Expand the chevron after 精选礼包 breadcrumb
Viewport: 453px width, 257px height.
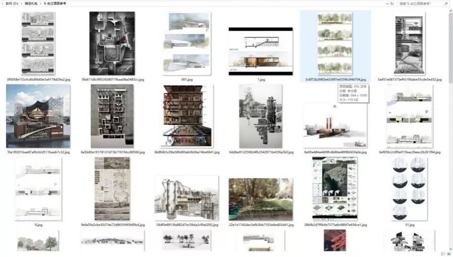coord(40,4)
